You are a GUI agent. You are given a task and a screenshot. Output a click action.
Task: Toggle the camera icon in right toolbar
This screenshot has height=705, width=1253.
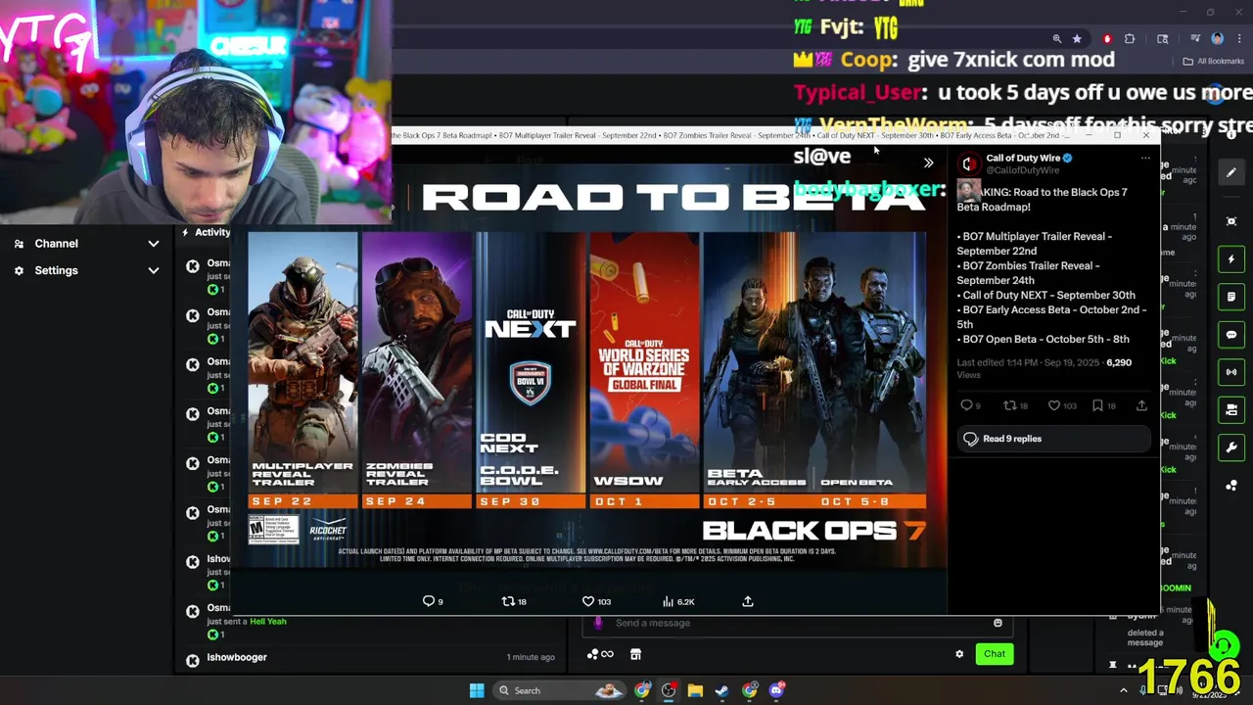tap(1231, 409)
